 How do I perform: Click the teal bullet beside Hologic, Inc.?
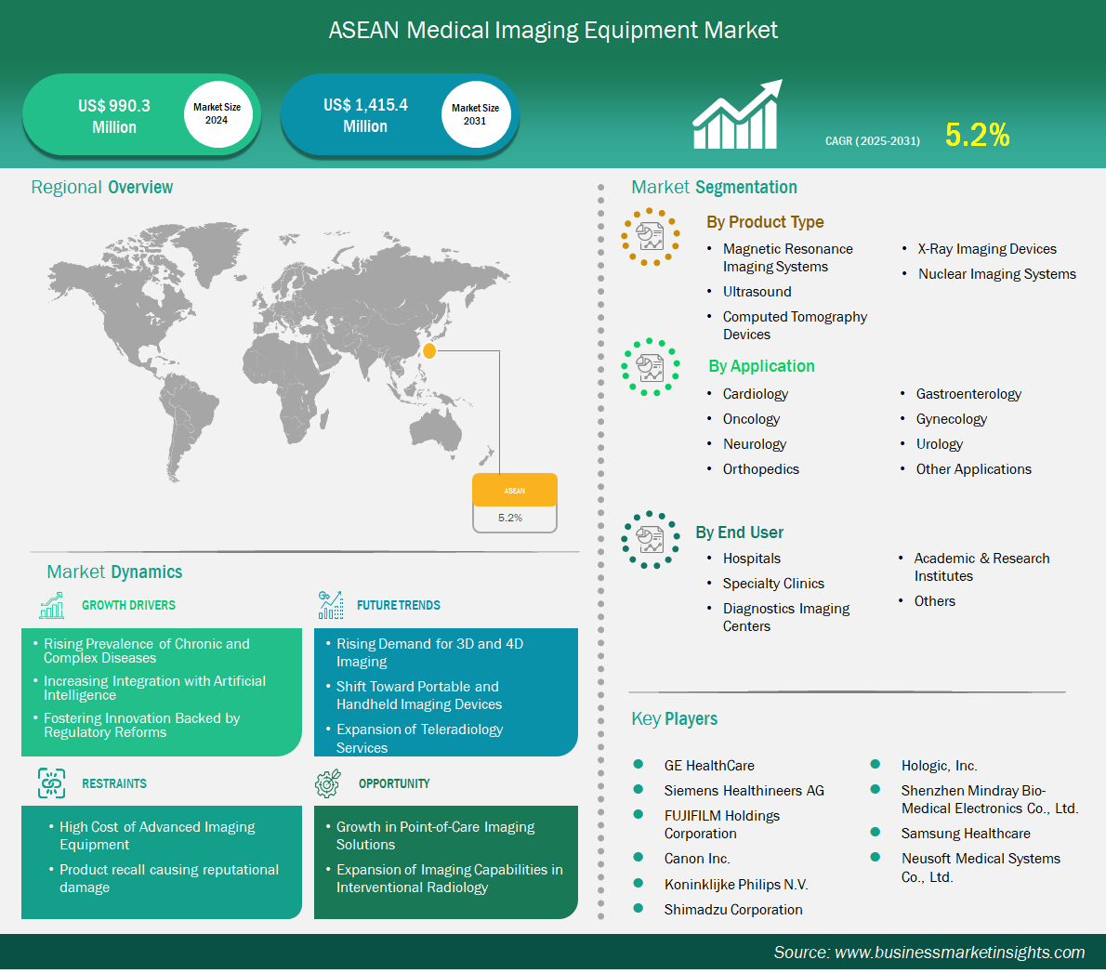click(876, 764)
